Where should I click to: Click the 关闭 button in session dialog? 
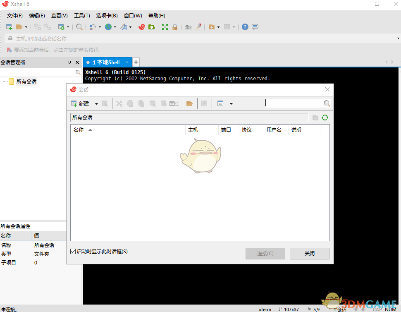click(x=309, y=254)
